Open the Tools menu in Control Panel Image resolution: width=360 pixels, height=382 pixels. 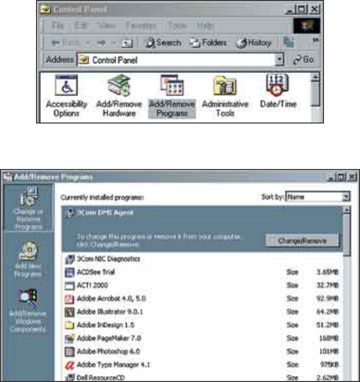pos(177,25)
